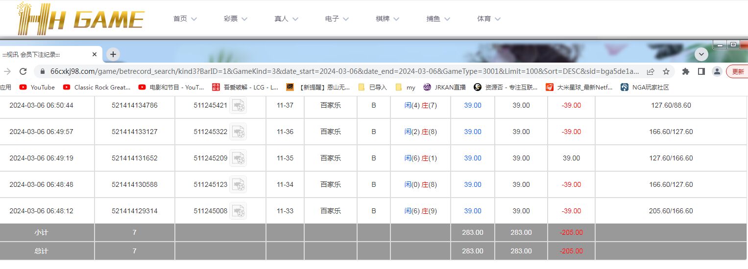Open the 吾爱破解 LCG bookmark
The height and width of the screenshot is (269, 748).
coord(245,87)
